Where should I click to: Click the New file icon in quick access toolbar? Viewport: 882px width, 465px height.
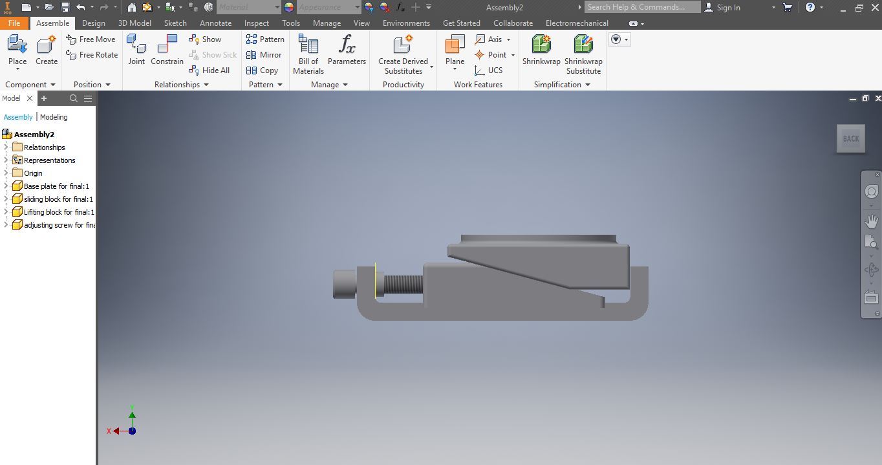26,7
